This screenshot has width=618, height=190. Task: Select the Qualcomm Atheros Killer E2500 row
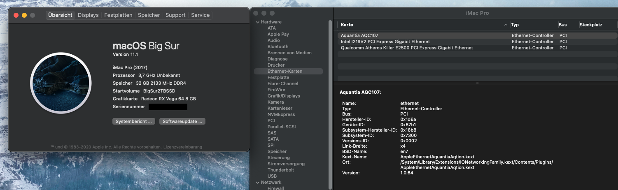407,48
